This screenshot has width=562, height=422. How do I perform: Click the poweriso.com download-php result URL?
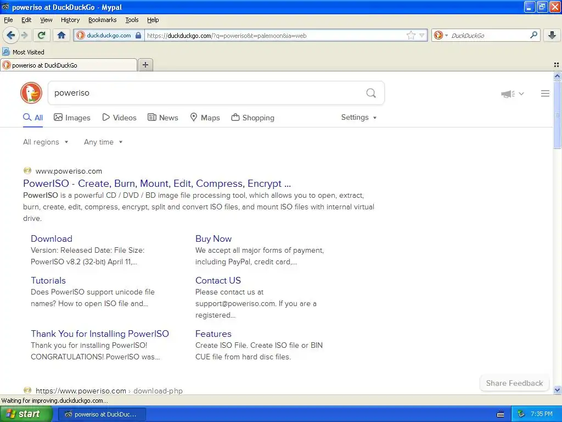pos(109,391)
